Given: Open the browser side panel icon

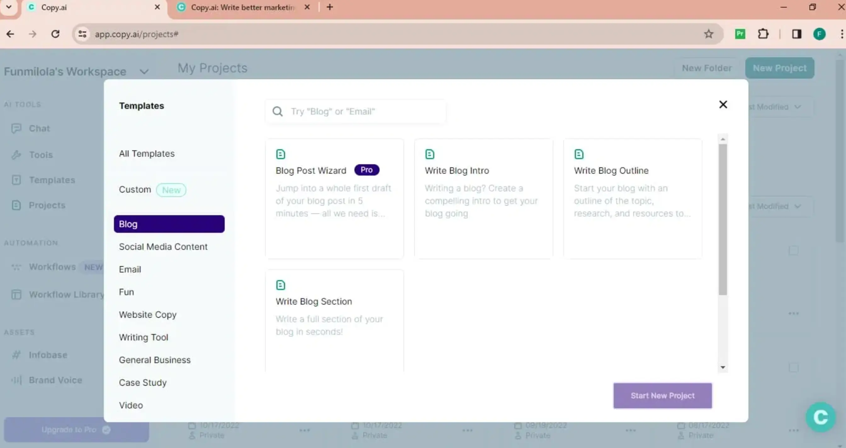Looking at the screenshot, I should (796, 34).
